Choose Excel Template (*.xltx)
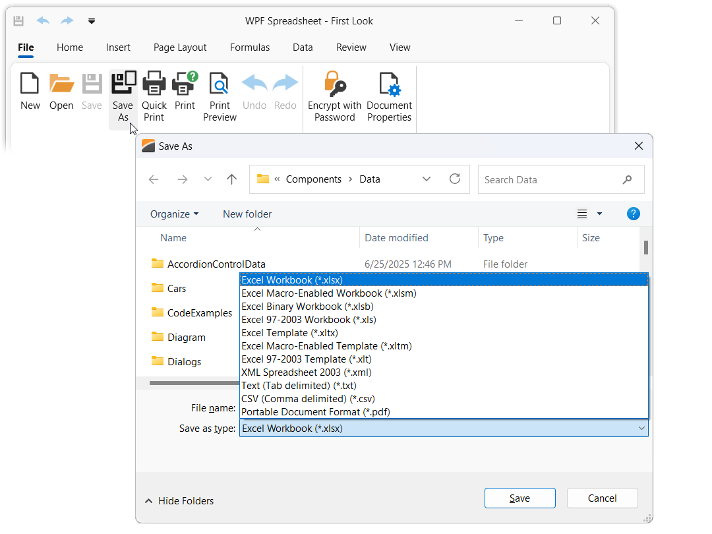 (x=444, y=333)
